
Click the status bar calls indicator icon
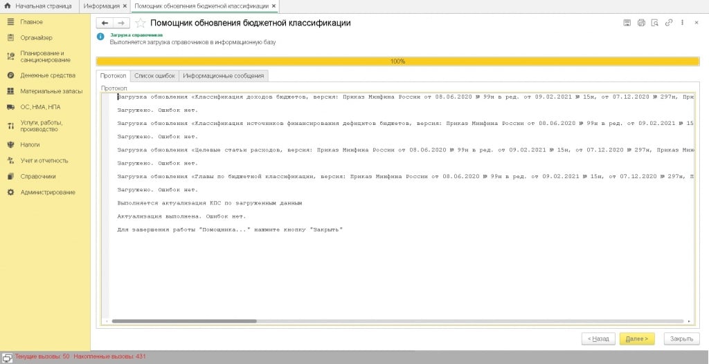(x=7, y=357)
